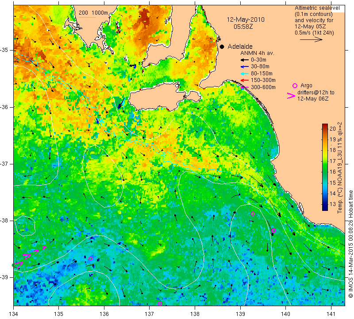Click the longitude axis label 141
Viewport: 354px width, 319px height.
[x=331, y=314]
